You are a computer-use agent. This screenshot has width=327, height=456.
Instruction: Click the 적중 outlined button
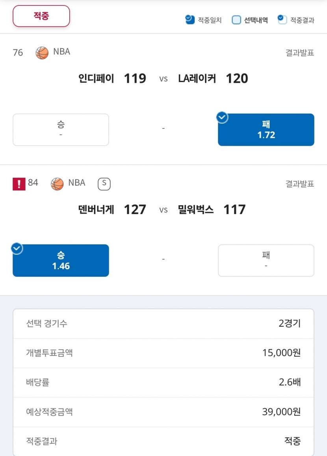41,16
